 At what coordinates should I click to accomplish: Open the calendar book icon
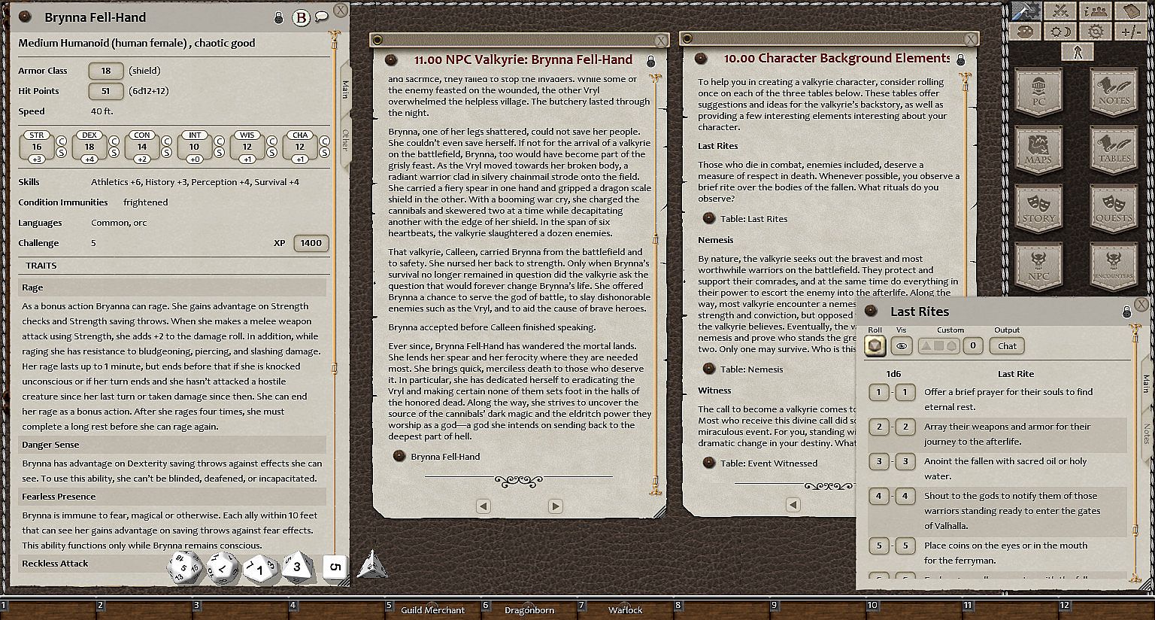[1130, 11]
